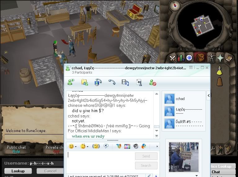Image resolution: width=238 pixels, height=177 pixels.
Task: Open the chat window options menu icon
Action: (x=191, y=67)
